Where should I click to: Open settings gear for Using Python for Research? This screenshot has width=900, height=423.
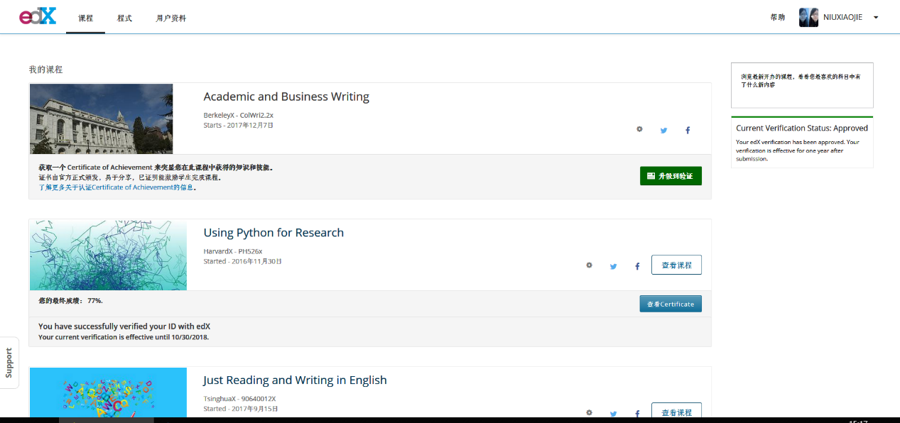coord(589,265)
